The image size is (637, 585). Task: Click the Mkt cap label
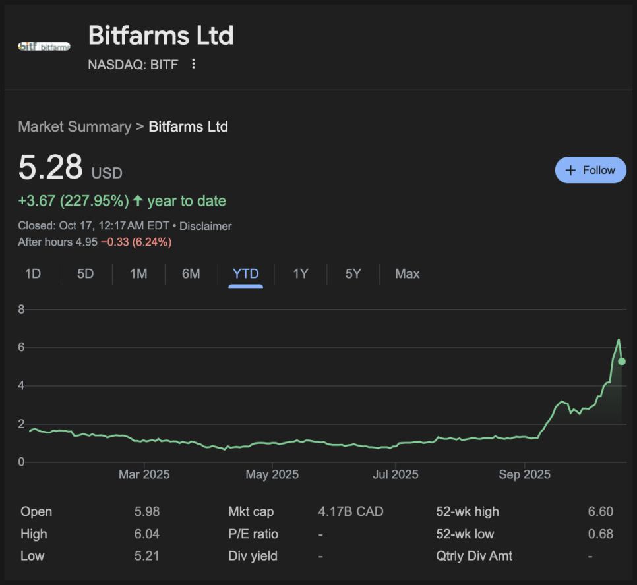click(251, 512)
